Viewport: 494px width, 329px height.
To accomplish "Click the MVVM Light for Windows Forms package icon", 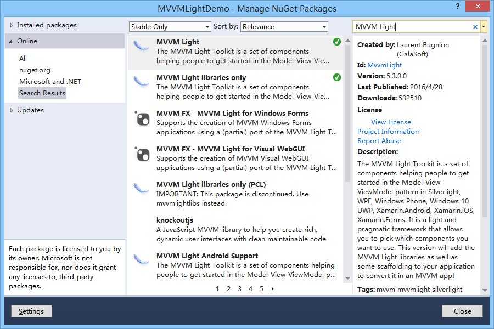I will click(x=142, y=118).
